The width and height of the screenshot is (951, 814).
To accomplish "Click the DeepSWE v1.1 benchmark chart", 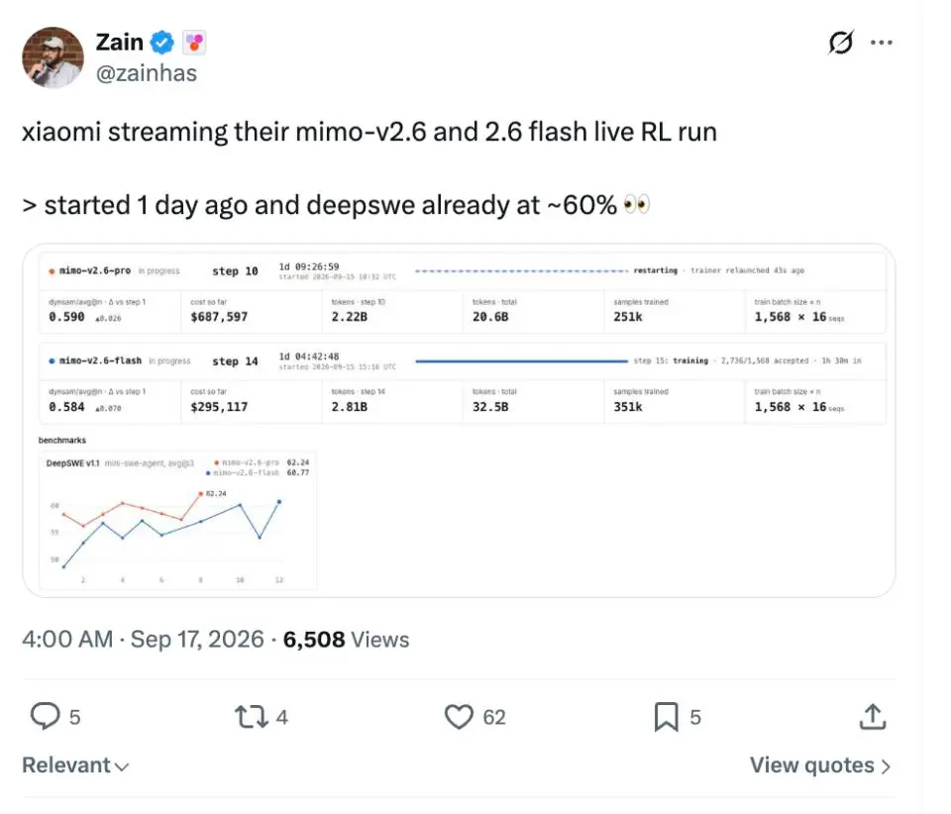I will click(x=177, y=520).
